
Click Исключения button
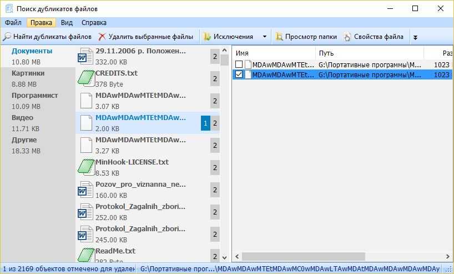click(229, 37)
